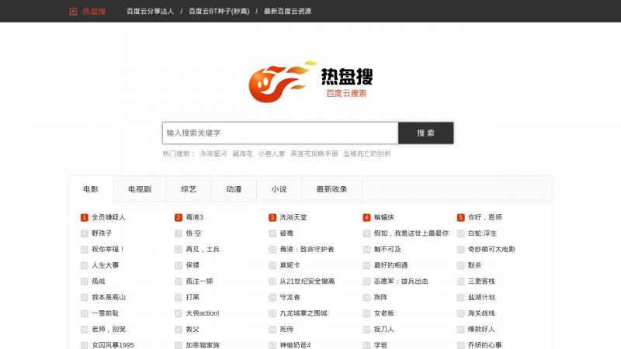Screen dimensions: 621x349
Task: Open 假如，我是这世上最爱你 entry
Action: 411,233
